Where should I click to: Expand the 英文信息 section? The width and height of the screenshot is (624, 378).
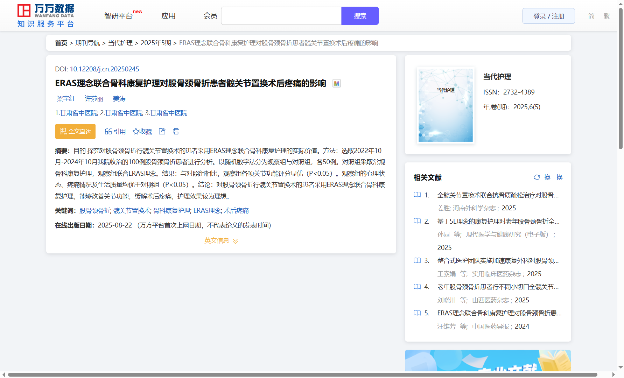click(221, 241)
